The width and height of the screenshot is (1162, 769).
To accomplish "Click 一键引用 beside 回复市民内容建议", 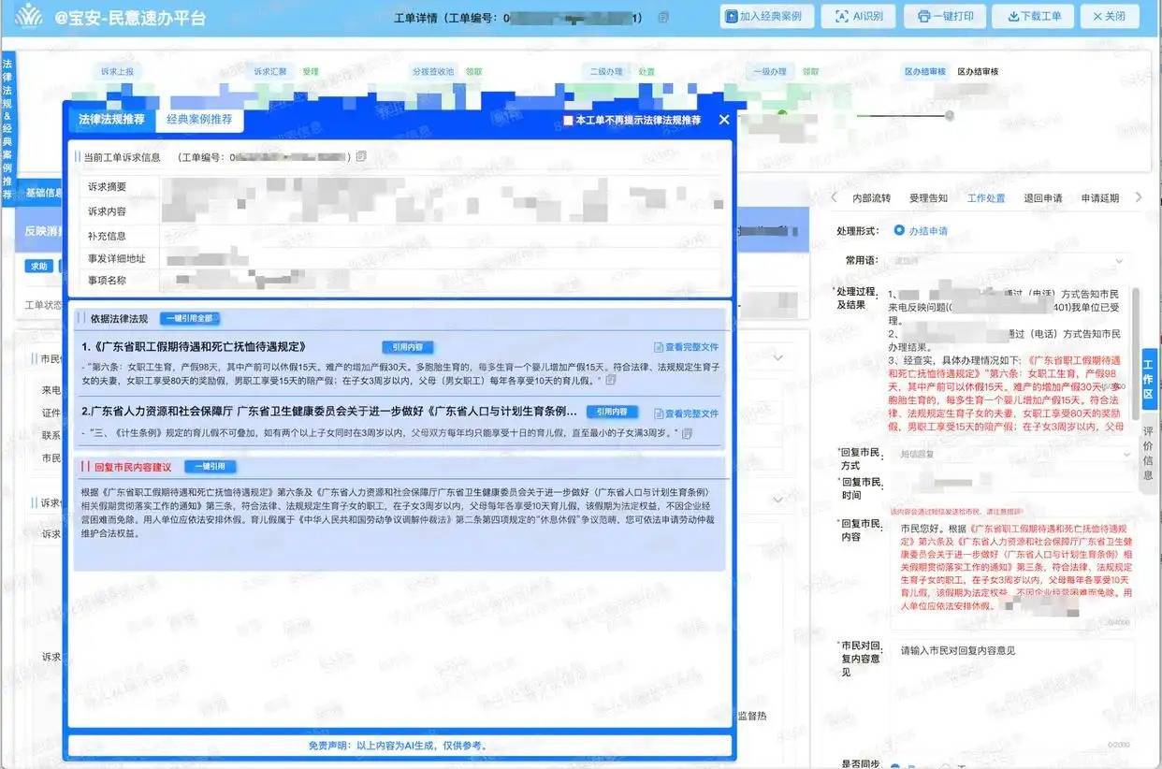I will [210, 467].
